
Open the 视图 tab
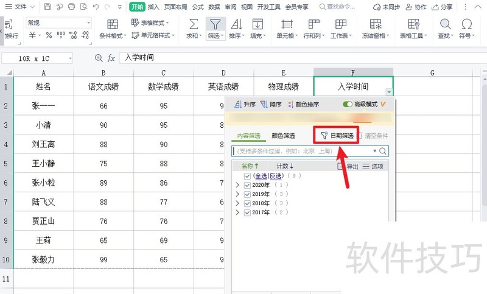(247, 7)
